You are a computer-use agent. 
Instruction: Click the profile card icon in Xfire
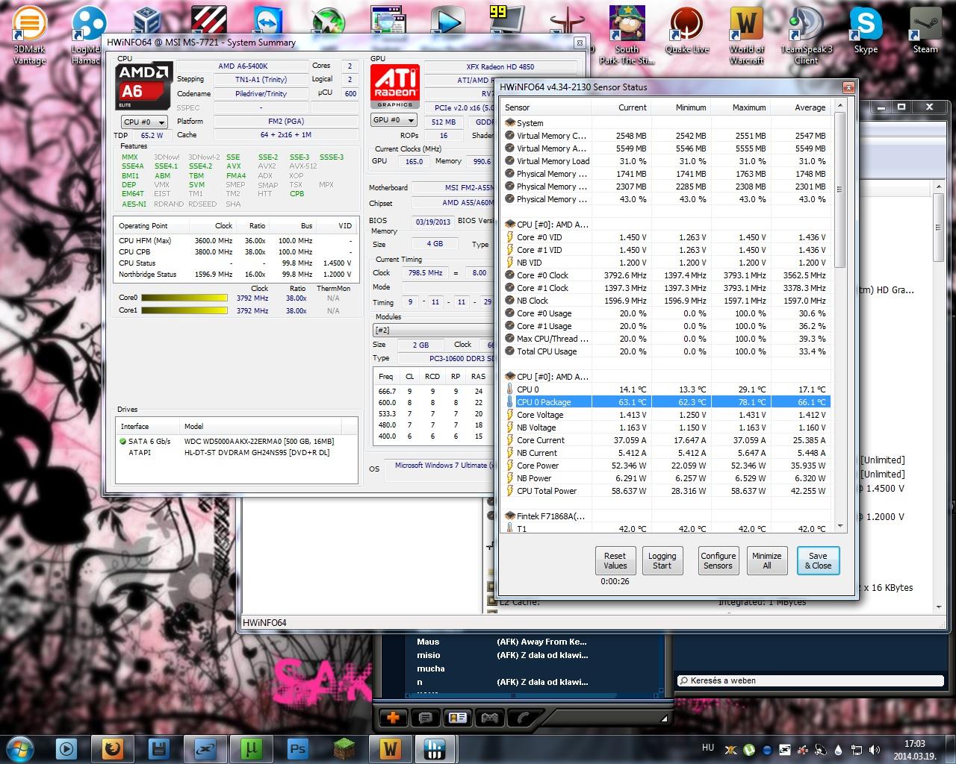457,718
